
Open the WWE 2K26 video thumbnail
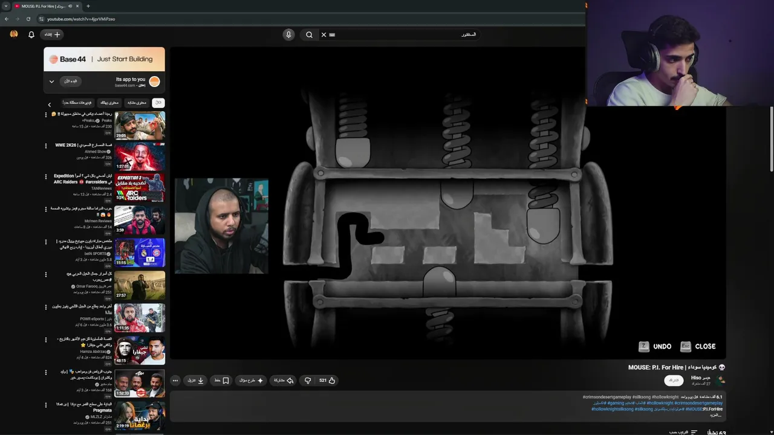tap(140, 156)
